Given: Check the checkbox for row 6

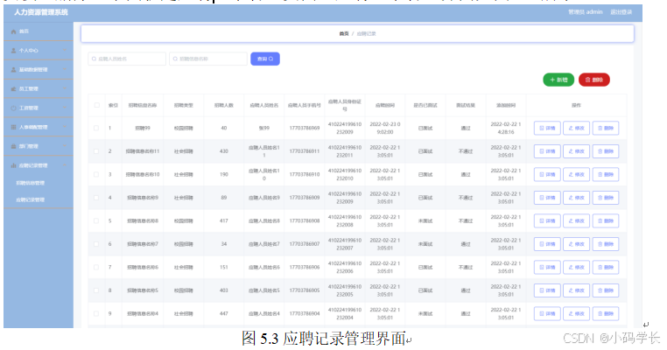Looking at the screenshot, I should pos(96,244).
